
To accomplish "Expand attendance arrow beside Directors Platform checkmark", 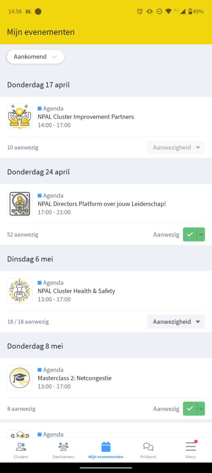I will 201,235.
